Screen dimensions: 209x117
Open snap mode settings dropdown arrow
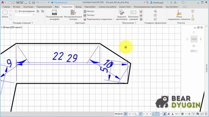point(133,114)
